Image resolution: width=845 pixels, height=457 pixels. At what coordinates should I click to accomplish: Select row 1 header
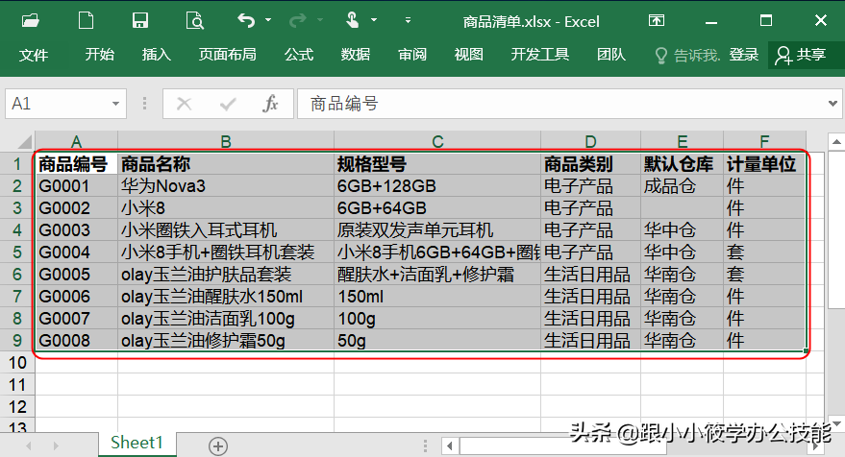point(17,163)
